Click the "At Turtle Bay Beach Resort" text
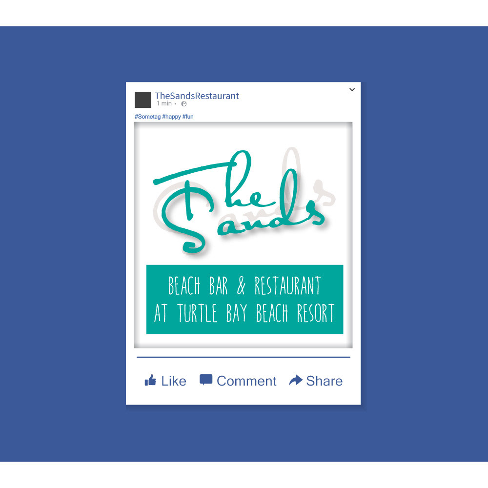488x488 pixels. 244,313
